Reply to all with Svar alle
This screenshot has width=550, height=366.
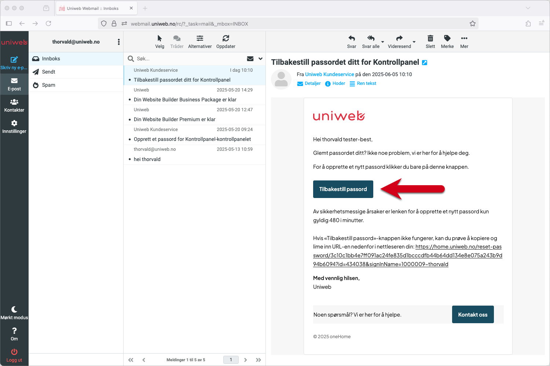[371, 42]
